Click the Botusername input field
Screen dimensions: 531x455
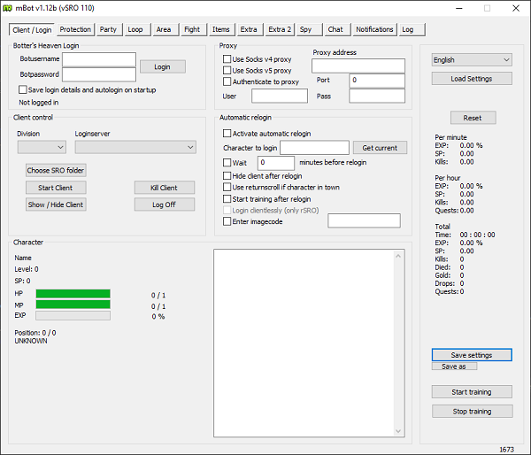point(99,59)
